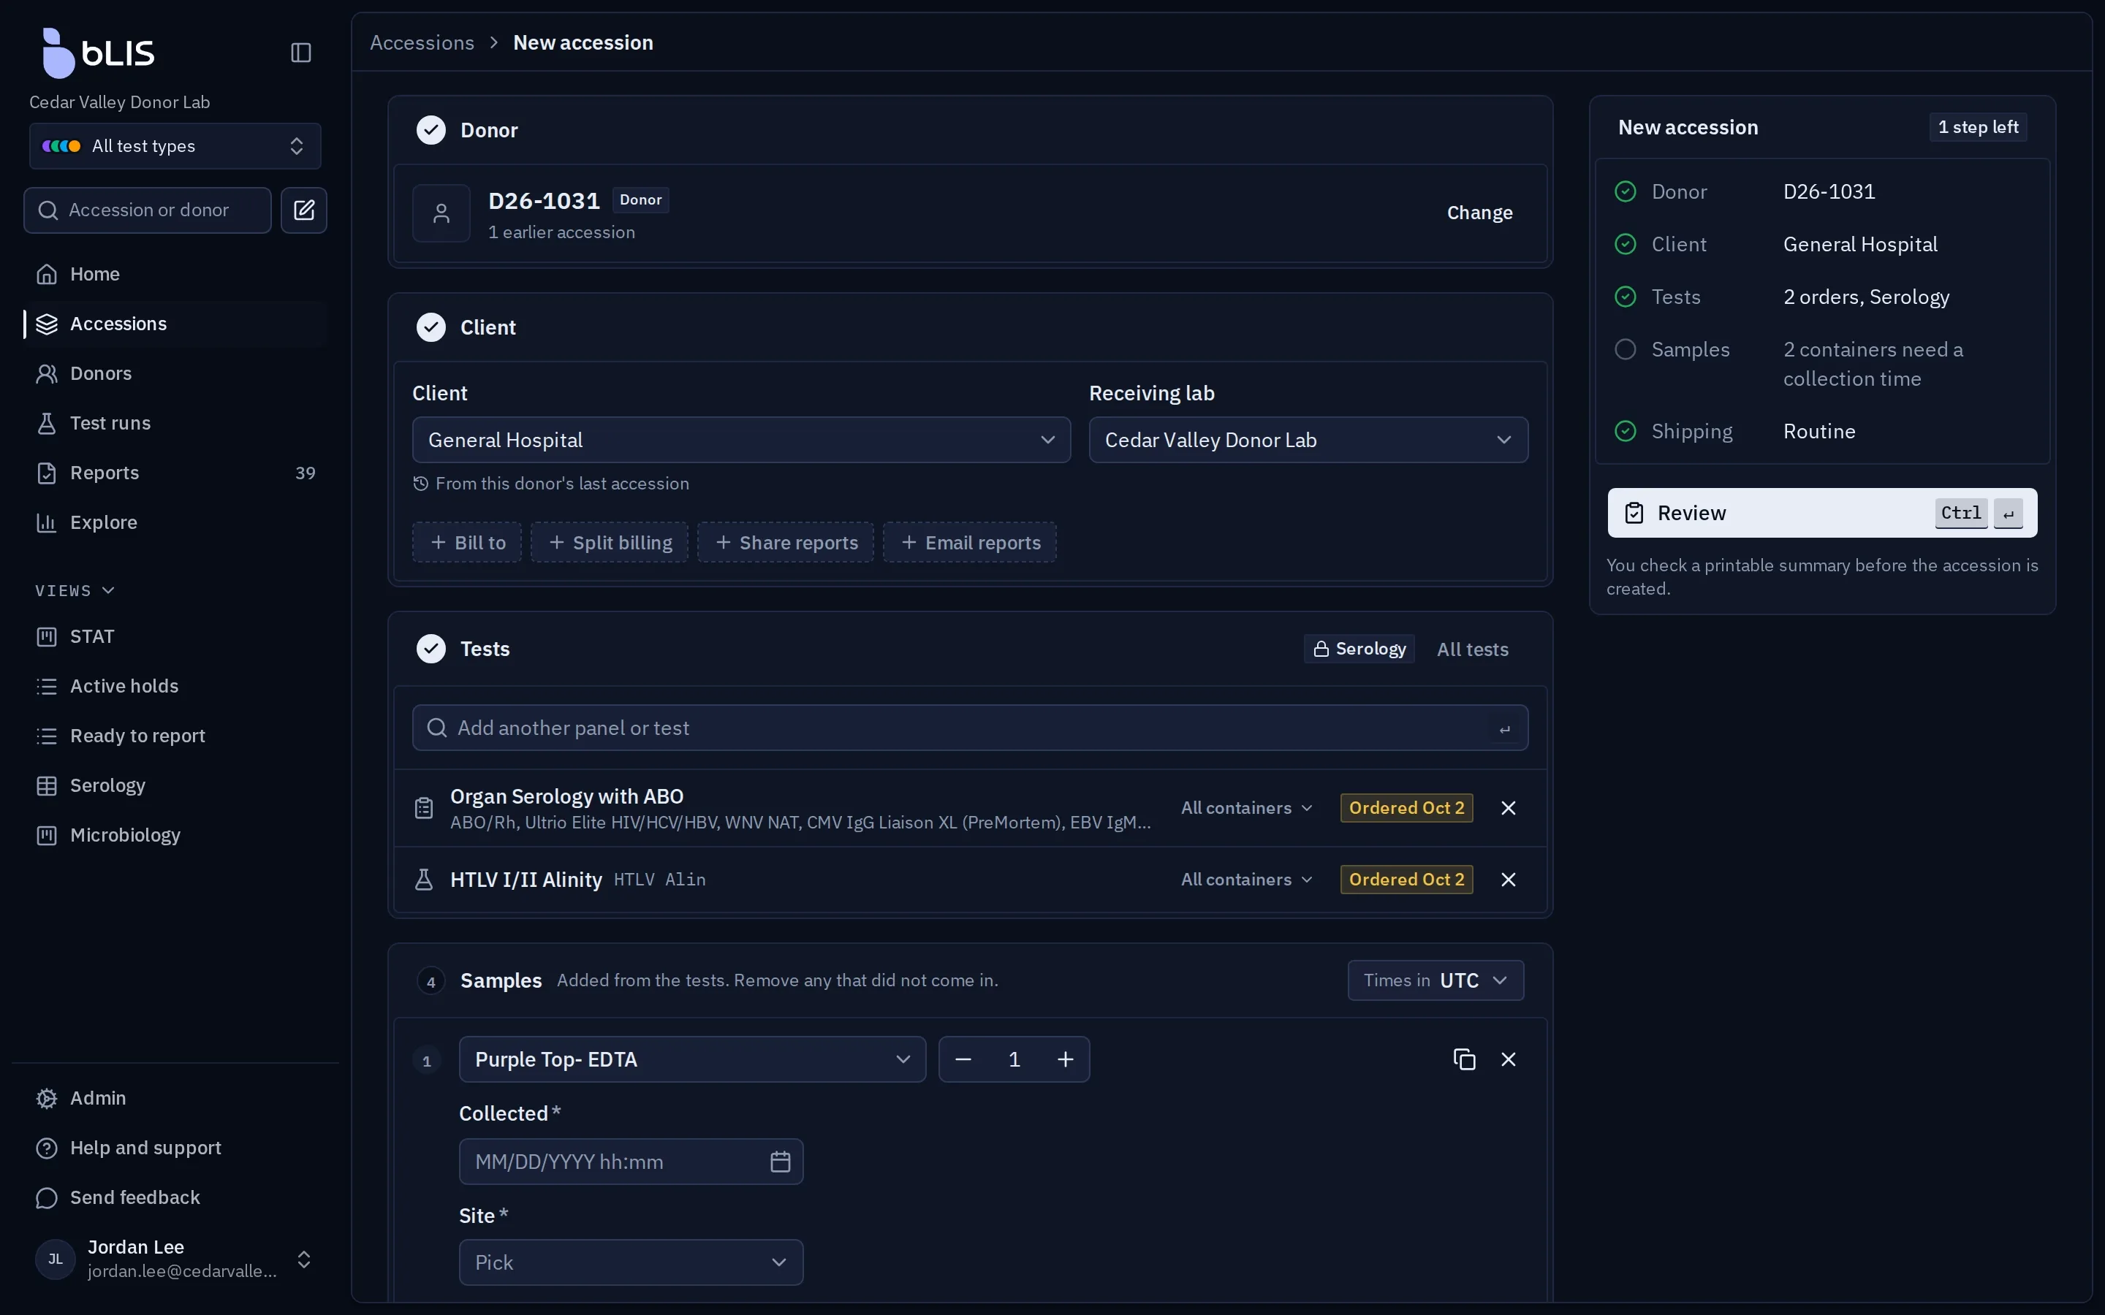Open the Purple Top- EDTA container dropdown
The image size is (2105, 1315).
click(692, 1059)
